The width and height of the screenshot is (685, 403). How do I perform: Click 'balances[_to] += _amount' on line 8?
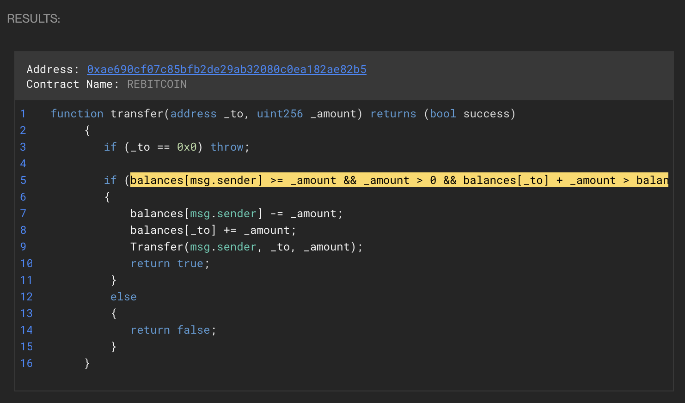coord(213,230)
